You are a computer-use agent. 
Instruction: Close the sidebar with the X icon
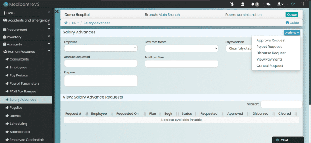pos(57,12)
